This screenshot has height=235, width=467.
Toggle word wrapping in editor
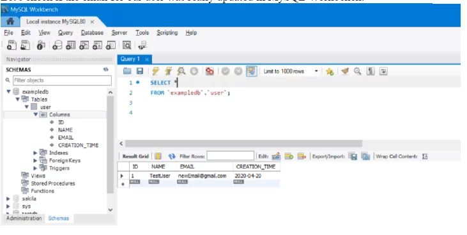coord(383,71)
